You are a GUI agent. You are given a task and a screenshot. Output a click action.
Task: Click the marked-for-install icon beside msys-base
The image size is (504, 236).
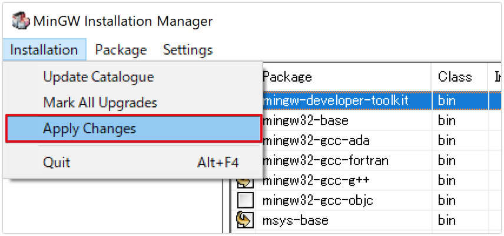click(245, 221)
